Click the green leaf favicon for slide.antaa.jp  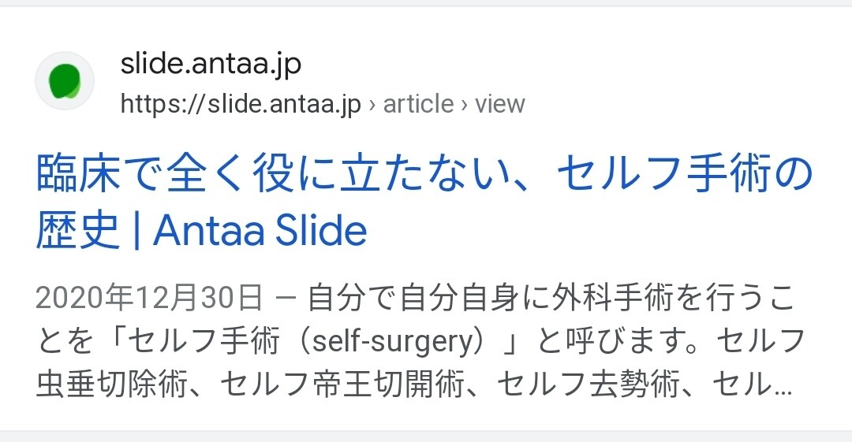click(x=65, y=81)
